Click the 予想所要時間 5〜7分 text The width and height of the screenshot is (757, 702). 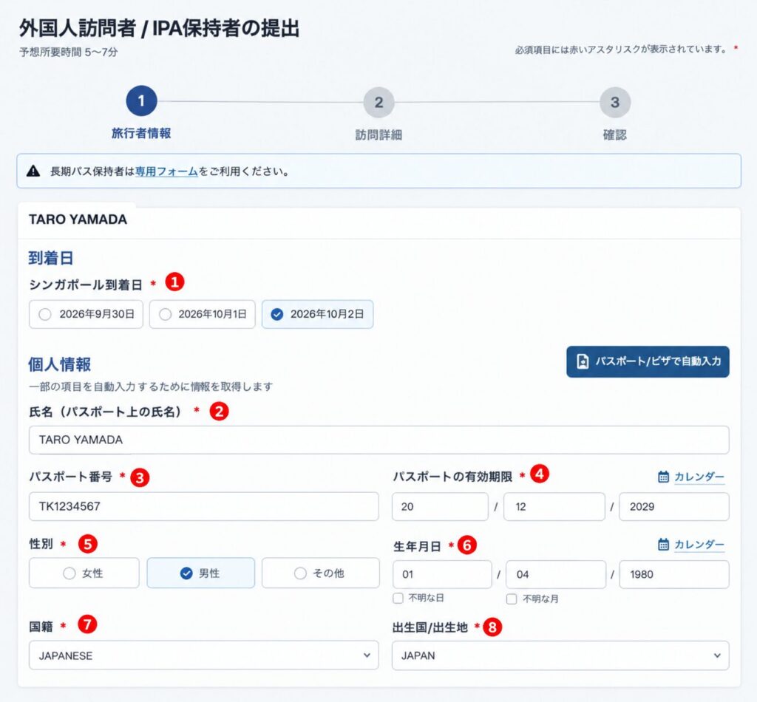pyautogui.click(x=69, y=52)
